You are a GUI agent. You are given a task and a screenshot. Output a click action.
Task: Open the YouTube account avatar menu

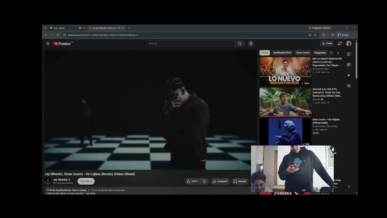349,44
